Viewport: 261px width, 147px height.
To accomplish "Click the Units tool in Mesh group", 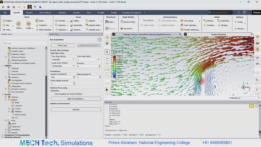I will (x=7, y=30).
